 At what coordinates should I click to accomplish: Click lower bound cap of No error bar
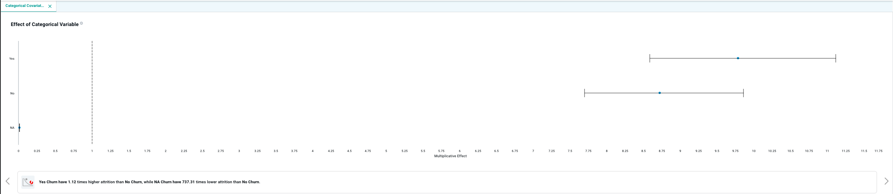pos(585,93)
